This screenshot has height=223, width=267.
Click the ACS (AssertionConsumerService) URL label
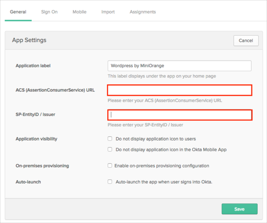(55, 90)
